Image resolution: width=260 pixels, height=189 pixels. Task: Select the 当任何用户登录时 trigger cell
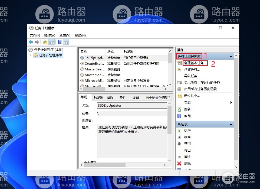tap(137, 58)
